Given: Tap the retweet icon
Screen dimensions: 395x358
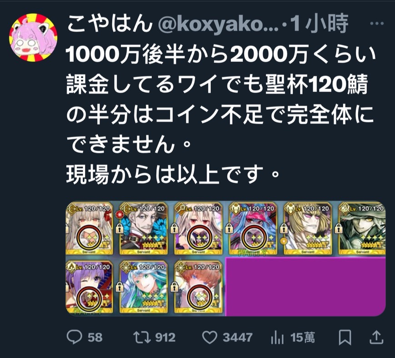Looking at the screenshot, I should [141, 338].
